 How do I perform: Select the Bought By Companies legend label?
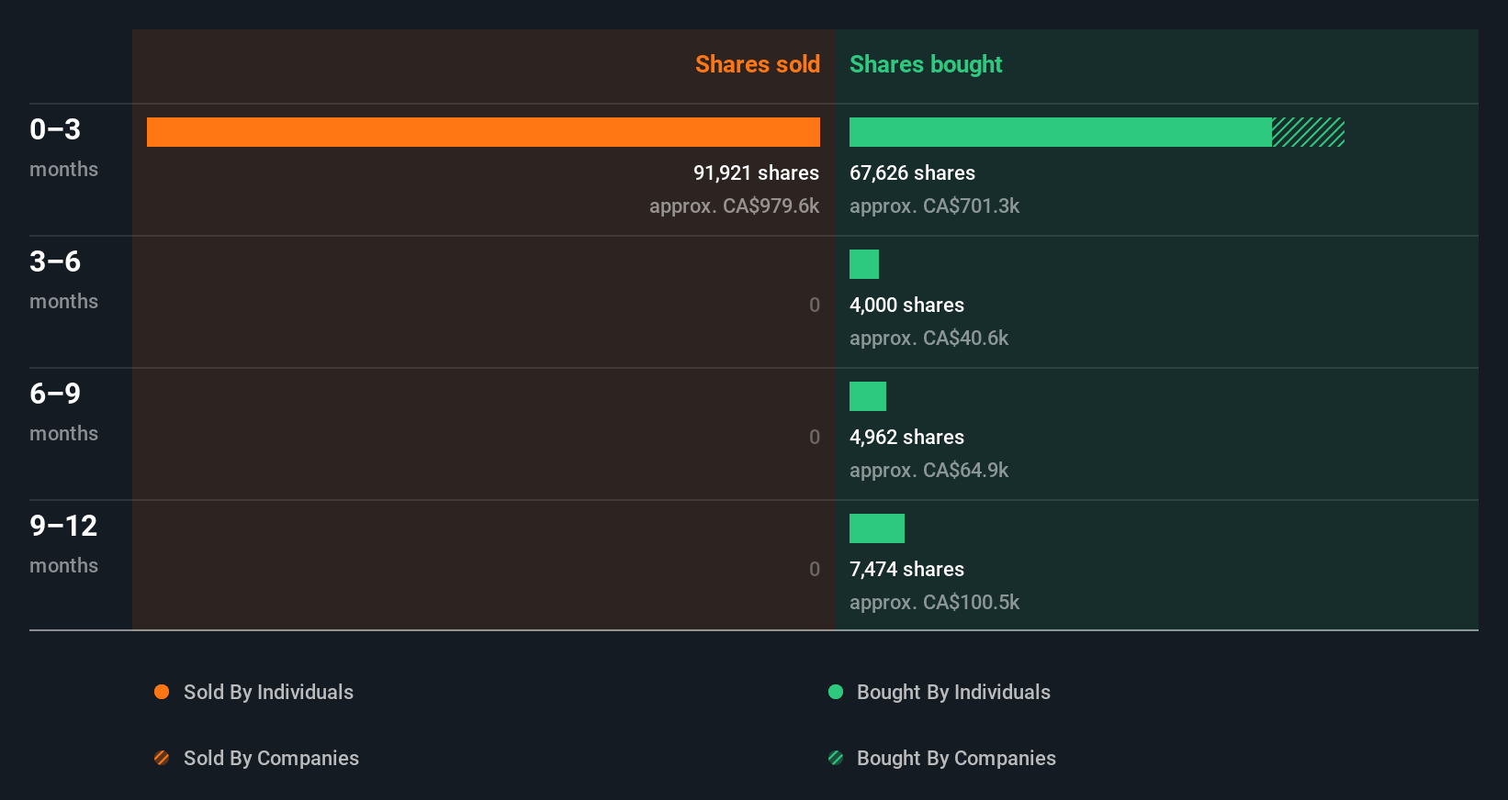pyautogui.click(x=956, y=758)
